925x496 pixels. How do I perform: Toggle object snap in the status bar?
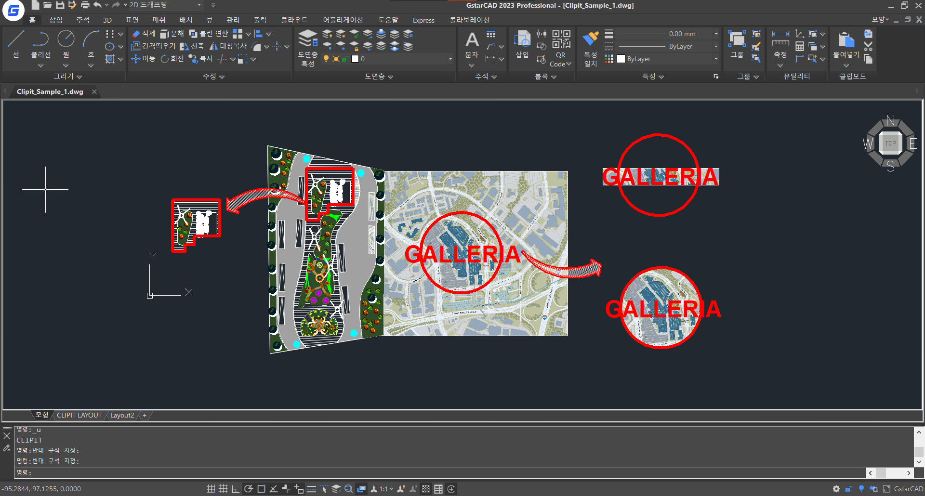click(x=261, y=489)
